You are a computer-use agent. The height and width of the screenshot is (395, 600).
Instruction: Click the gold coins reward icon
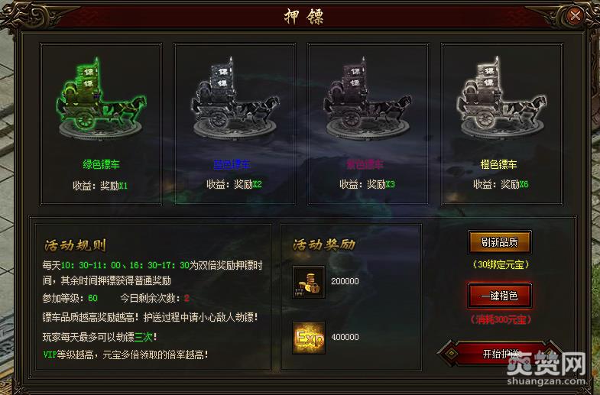309,282
